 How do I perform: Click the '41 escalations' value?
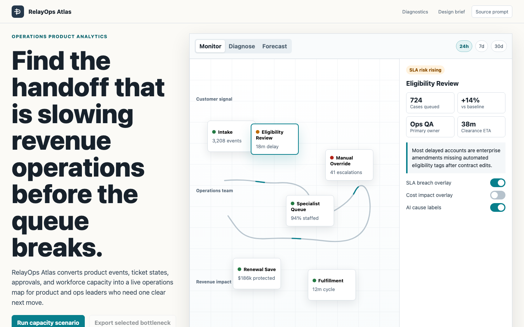tap(346, 172)
